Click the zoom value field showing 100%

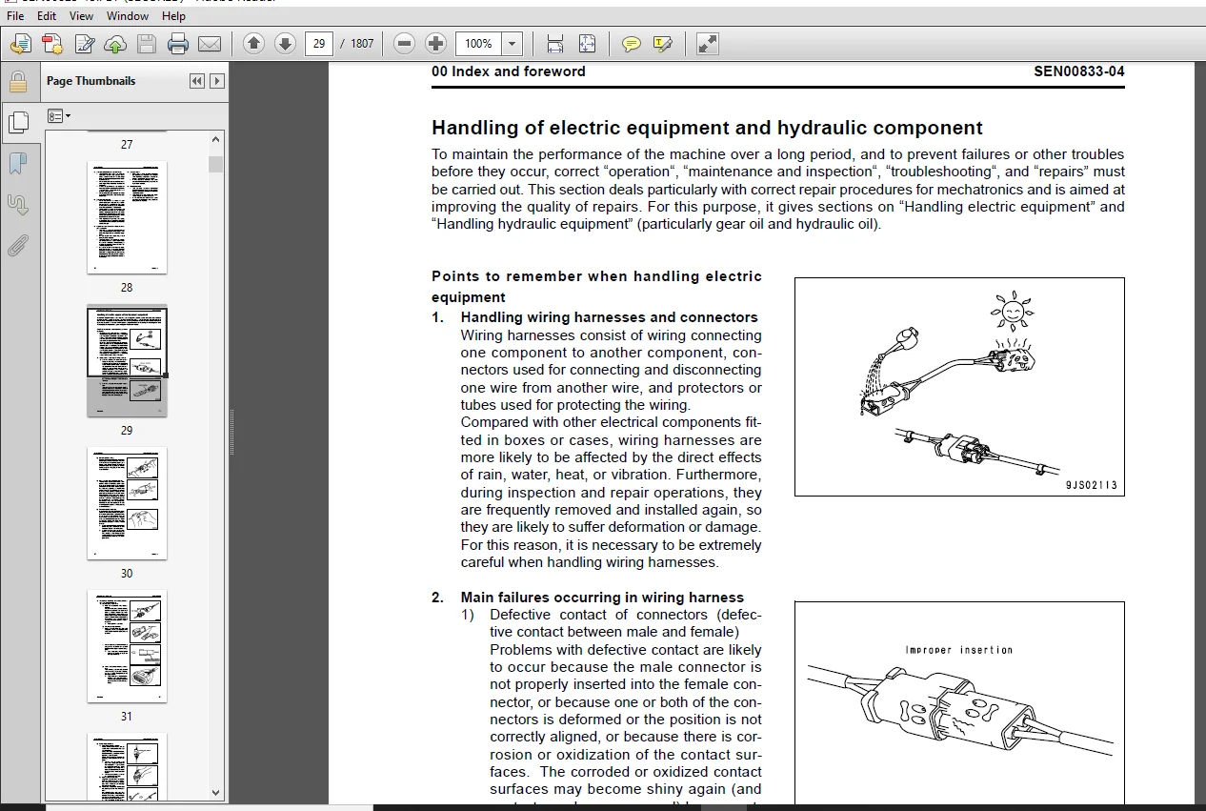pyautogui.click(x=478, y=44)
